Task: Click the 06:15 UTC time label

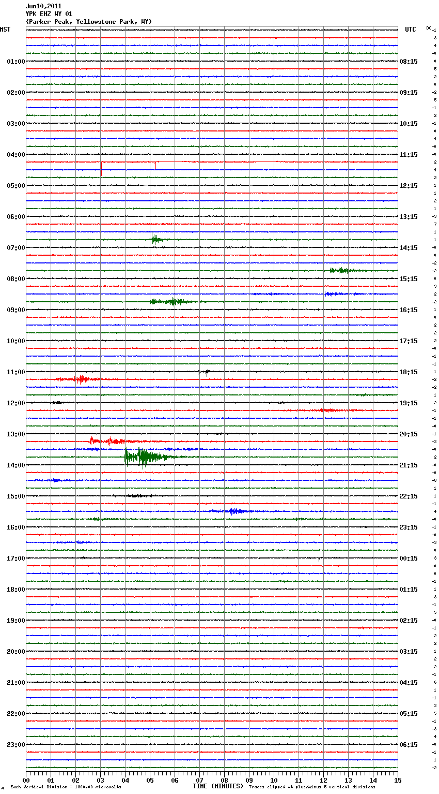Action: (409, 745)
